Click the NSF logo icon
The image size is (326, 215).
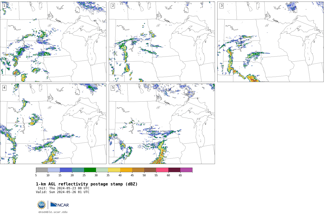pos(41,205)
